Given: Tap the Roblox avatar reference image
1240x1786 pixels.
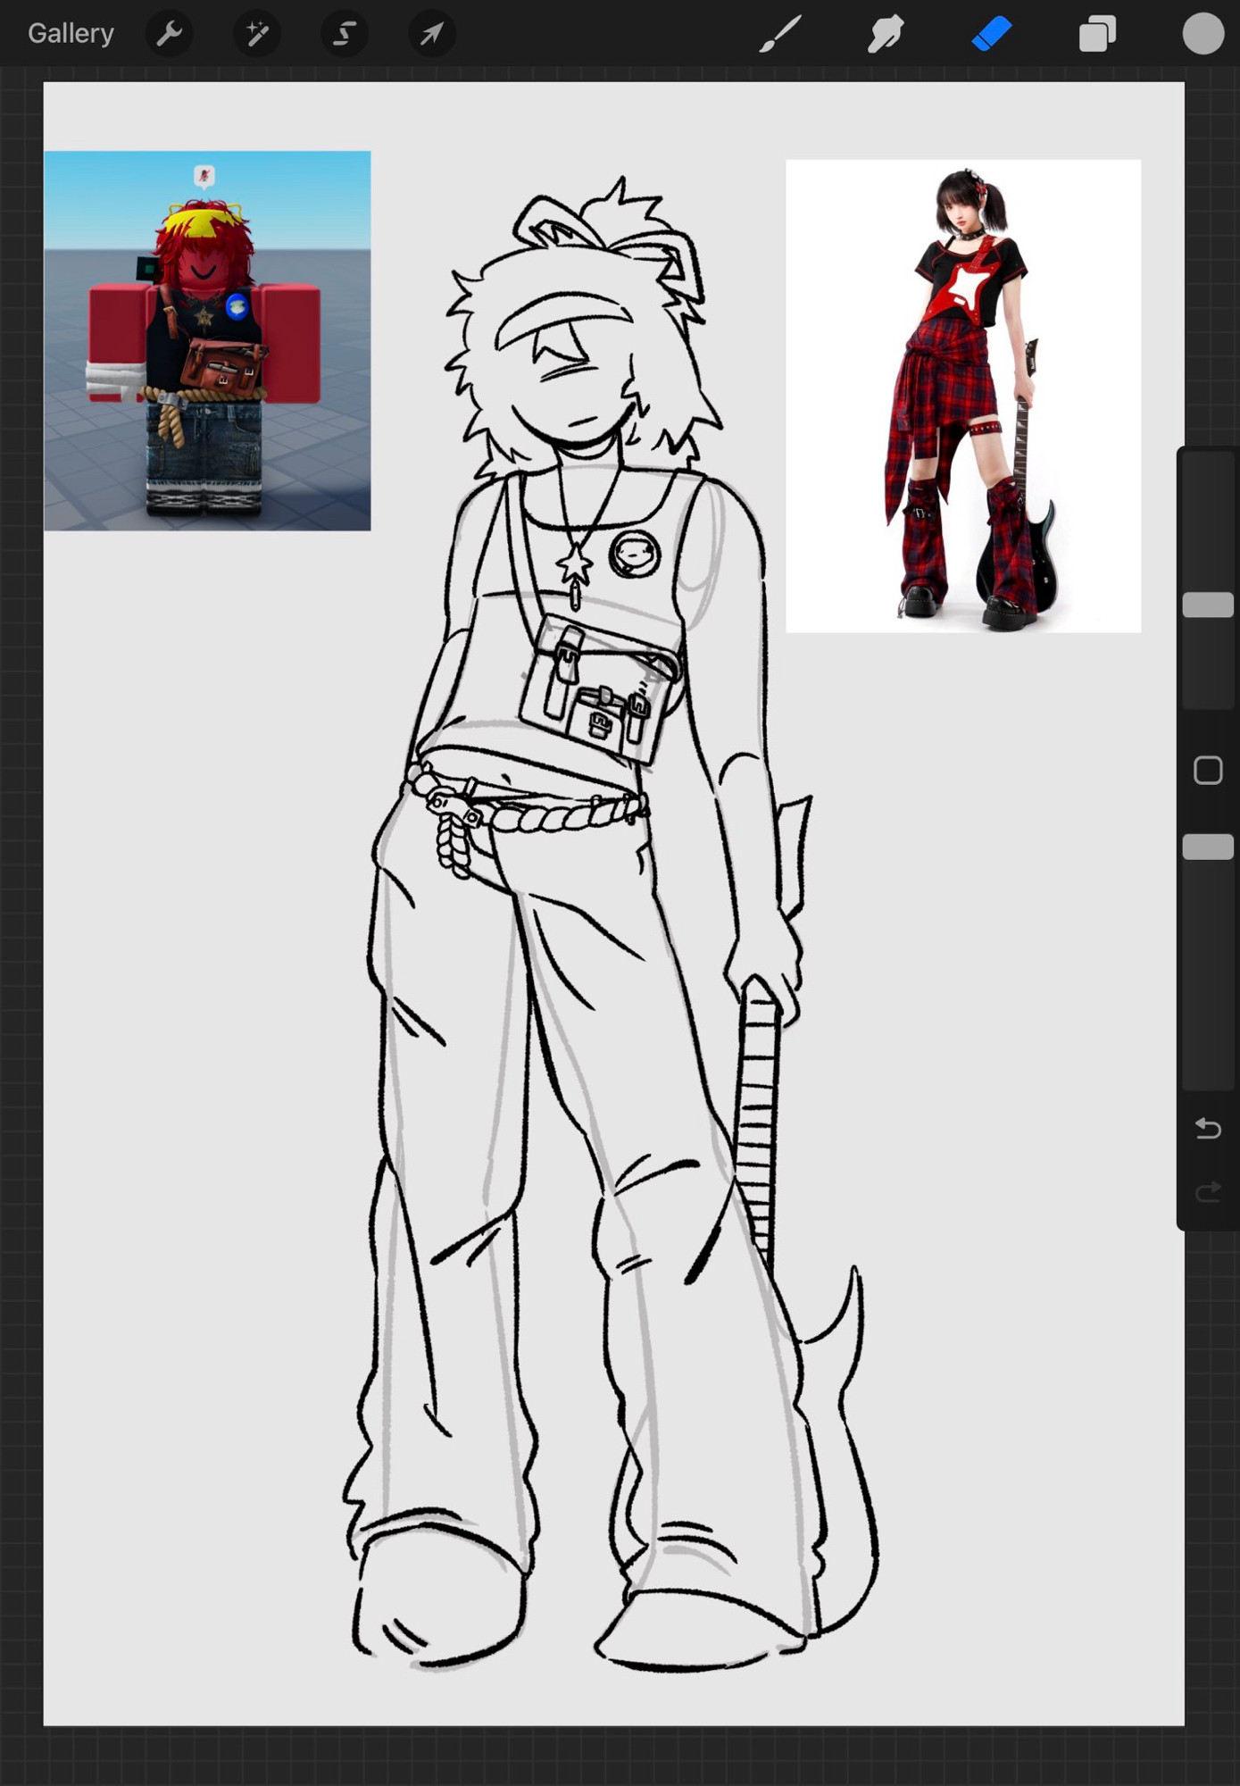Looking at the screenshot, I should [207, 341].
